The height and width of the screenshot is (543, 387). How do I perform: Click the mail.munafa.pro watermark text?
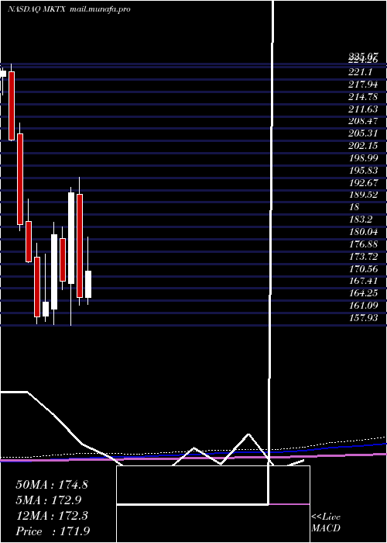pos(100,9)
